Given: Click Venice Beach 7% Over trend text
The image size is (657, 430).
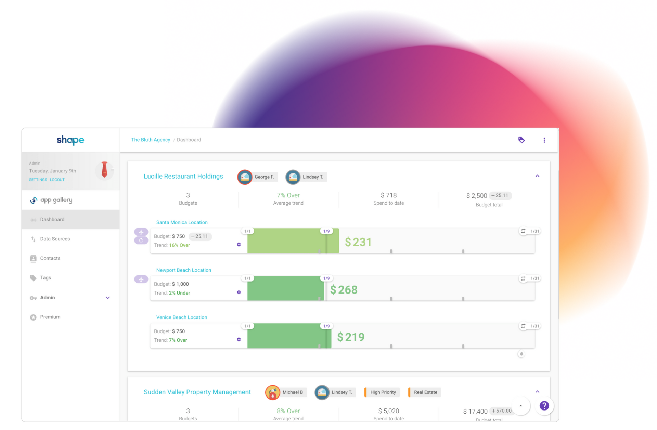Looking at the screenshot, I should [178, 340].
